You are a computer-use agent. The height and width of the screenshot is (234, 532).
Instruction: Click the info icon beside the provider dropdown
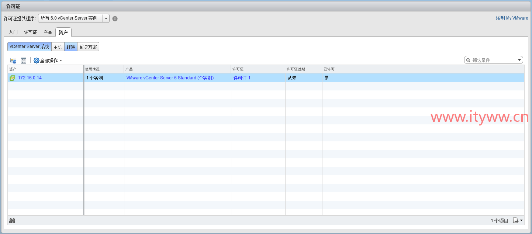(x=115, y=18)
